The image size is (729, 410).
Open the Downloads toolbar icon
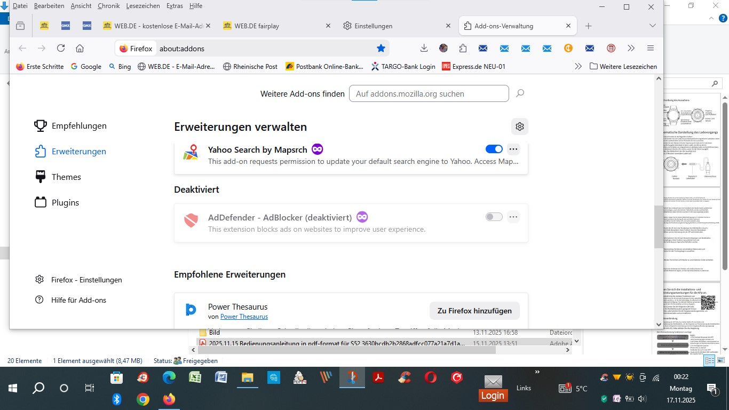pyautogui.click(x=424, y=48)
